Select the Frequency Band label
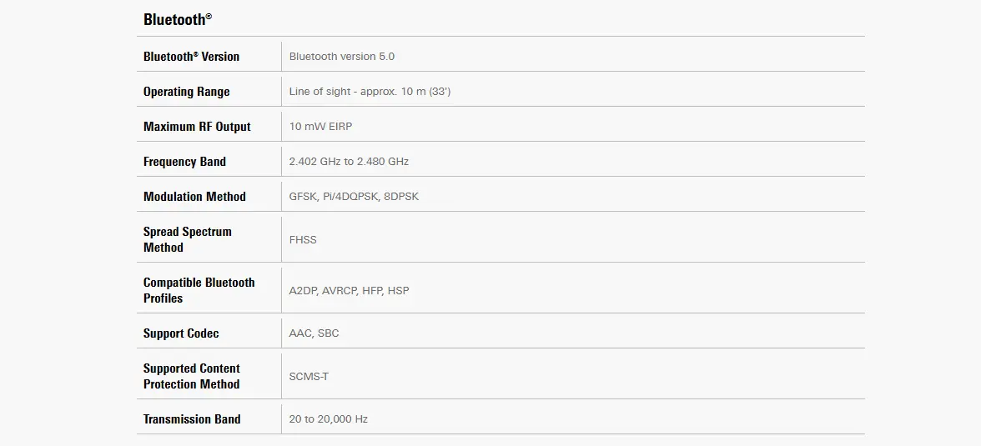The image size is (981, 446). (184, 162)
